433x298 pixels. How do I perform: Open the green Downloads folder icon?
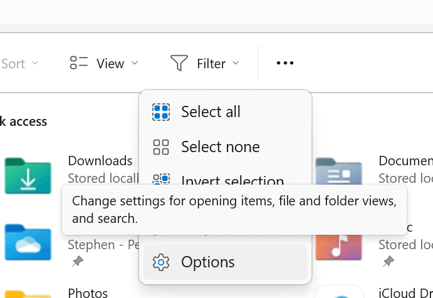coord(28,175)
